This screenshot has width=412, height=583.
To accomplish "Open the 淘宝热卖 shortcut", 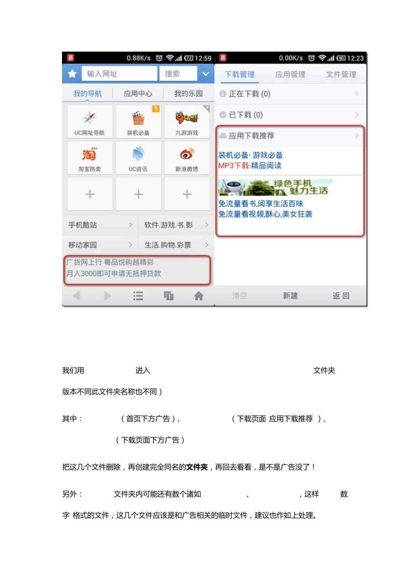I will click(90, 158).
